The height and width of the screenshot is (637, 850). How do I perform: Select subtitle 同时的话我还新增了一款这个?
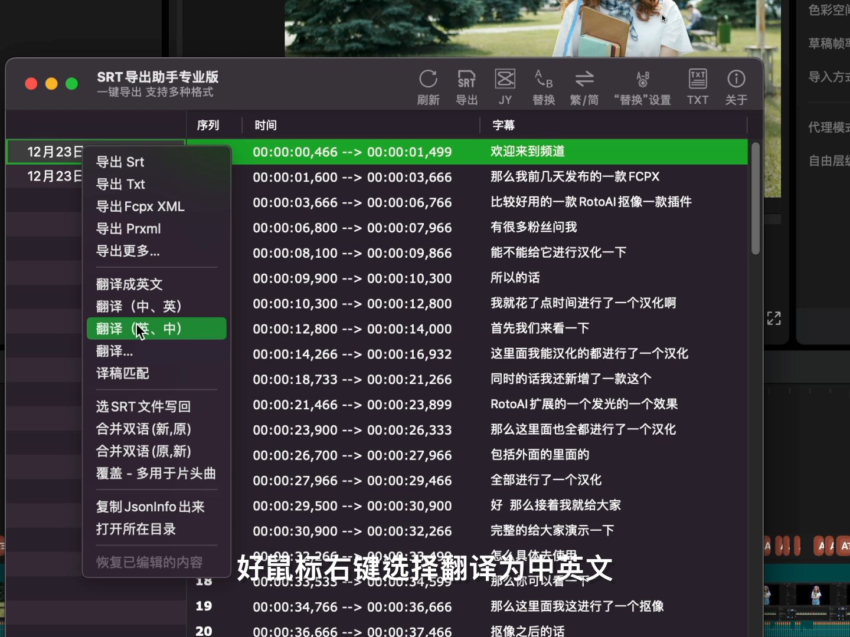pos(571,379)
